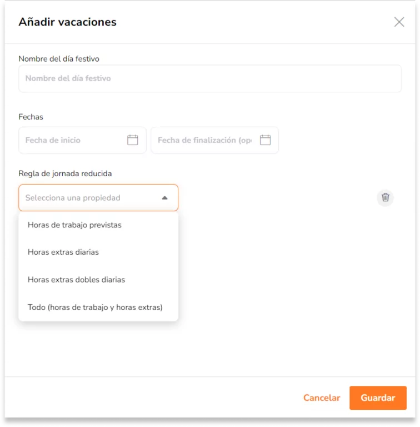Click the Añadir vacaciones dialog title
Image resolution: width=420 pixels, height=427 pixels.
(x=67, y=22)
